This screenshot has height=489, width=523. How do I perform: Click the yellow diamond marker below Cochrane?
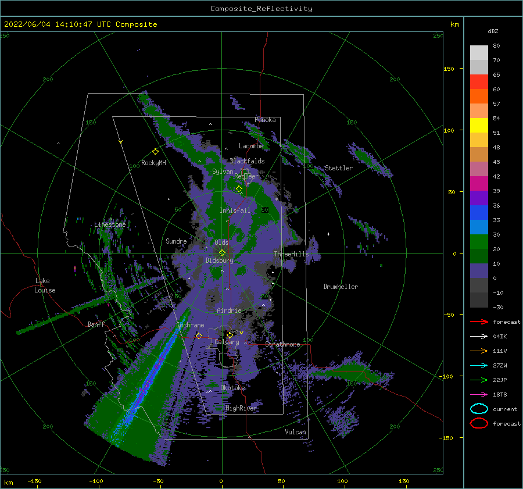coord(199,335)
